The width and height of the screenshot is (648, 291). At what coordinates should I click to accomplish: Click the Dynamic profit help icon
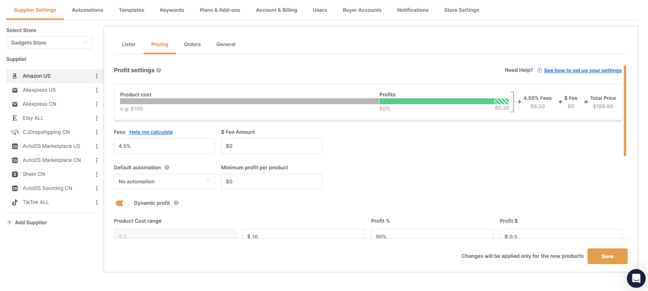pos(177,203)
